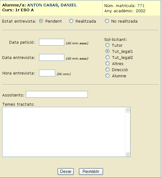161x178 pixels.
Task: Select Tutor as sol·licitant
Action: (x=107, y=45)
